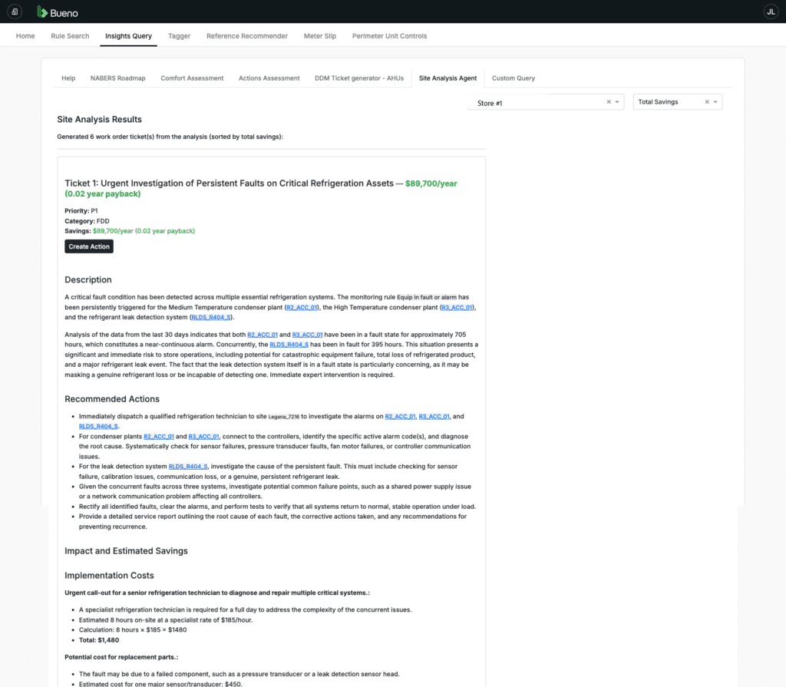Open RLDS_R404_S link after refrigerant leak detection system
Image resolution: width=786 pixels, height=687 pixels.
211,318
